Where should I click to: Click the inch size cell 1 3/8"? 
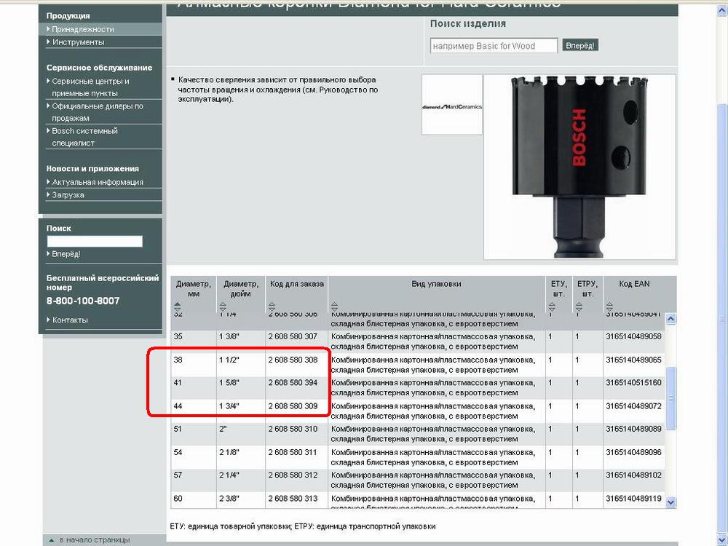229,336
